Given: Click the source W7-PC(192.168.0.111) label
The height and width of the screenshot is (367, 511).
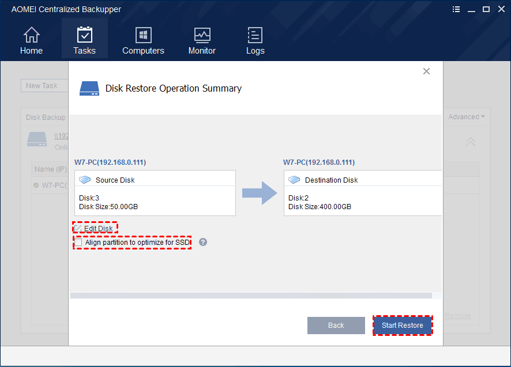Looking at the screenshot, I should tap(110, 162).
